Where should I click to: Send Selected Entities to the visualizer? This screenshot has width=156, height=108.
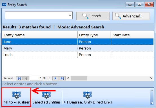46,97
